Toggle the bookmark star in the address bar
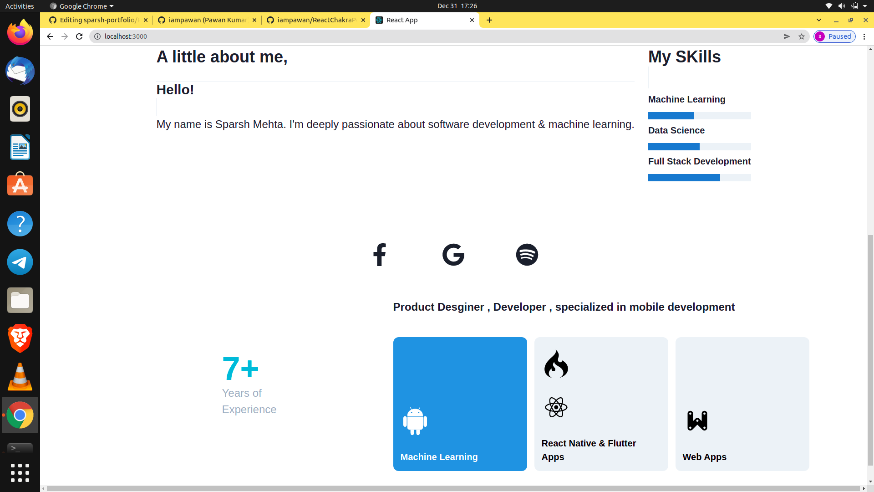This screenshot has height=492, width=874. pos(801,36)
